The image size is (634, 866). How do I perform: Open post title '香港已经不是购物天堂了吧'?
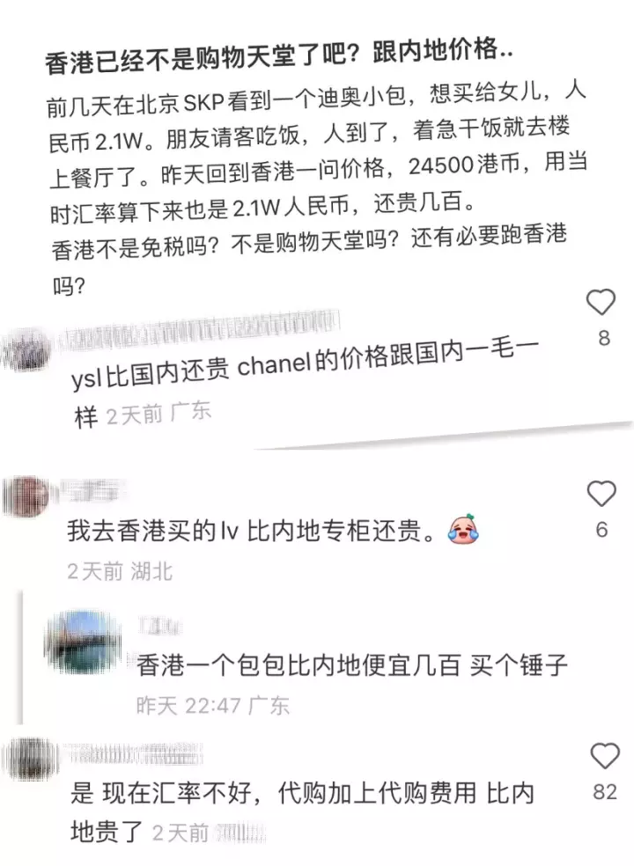(x=278, y=56)
